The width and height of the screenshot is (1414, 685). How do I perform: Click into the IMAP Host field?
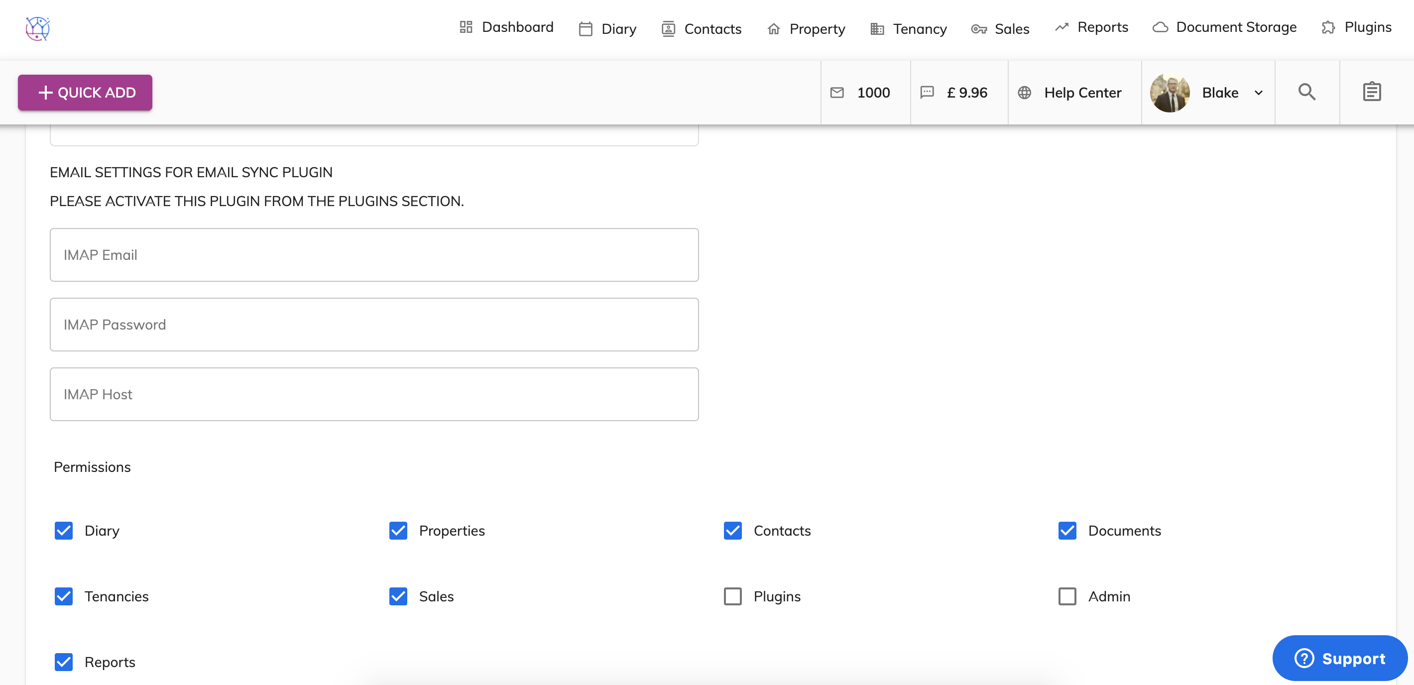(x=374, y=395)
